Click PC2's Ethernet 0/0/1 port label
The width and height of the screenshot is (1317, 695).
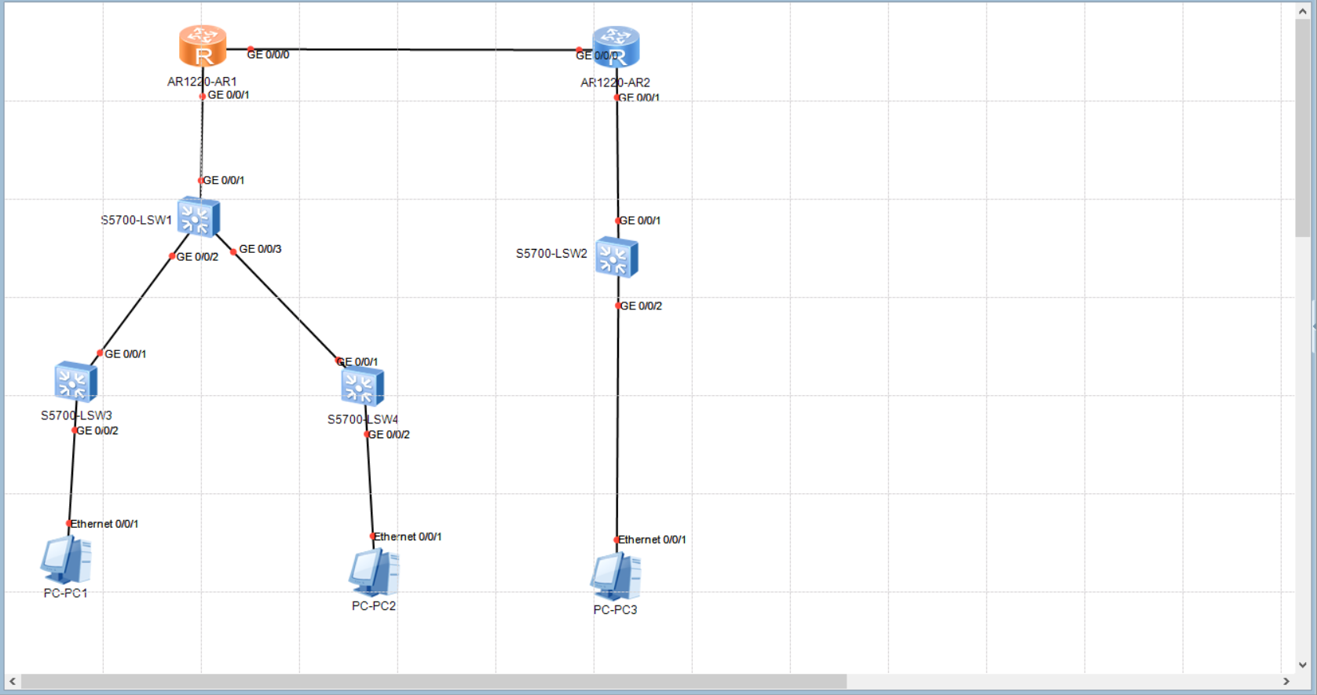pyautogui.click(x=408, y=536)
